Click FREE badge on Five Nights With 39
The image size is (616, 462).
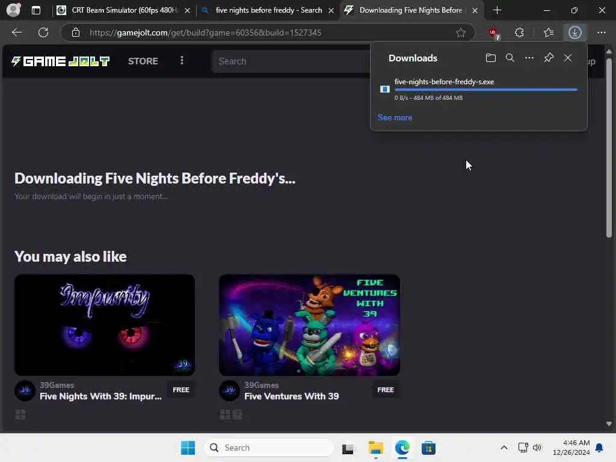click(180, 390)
